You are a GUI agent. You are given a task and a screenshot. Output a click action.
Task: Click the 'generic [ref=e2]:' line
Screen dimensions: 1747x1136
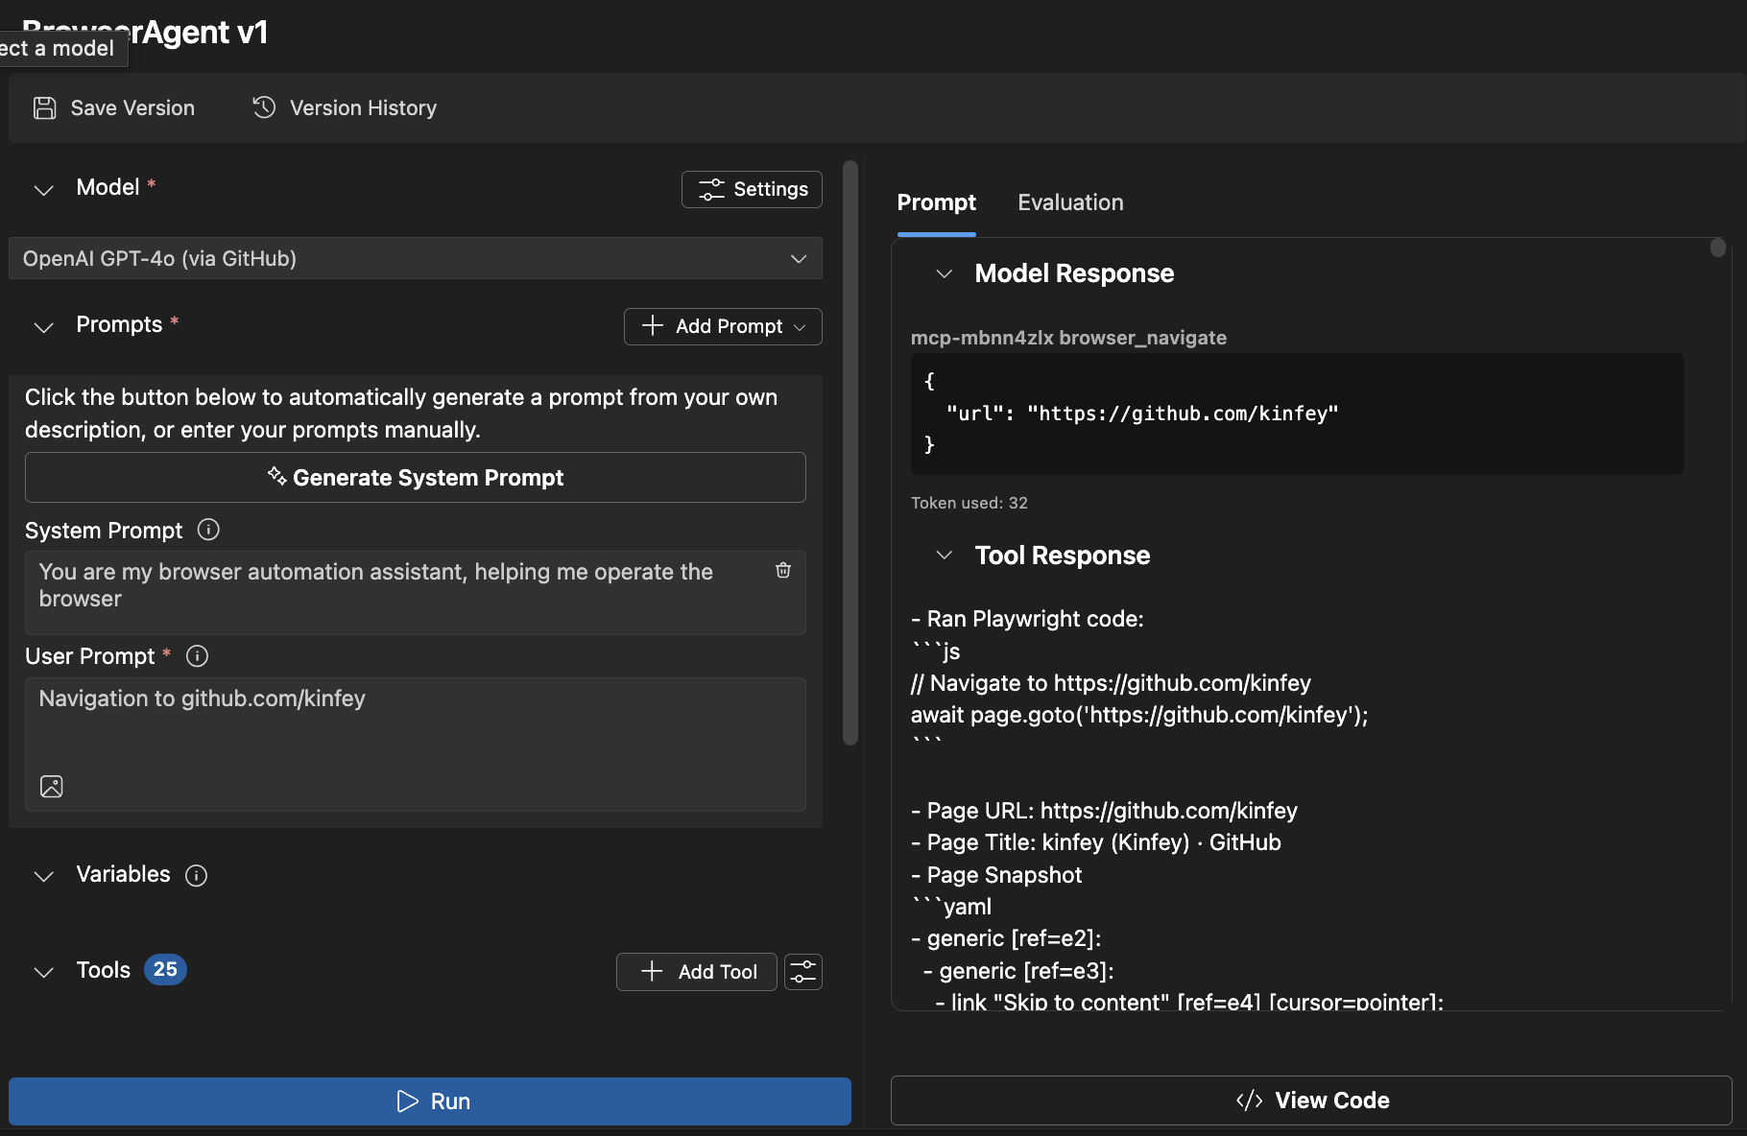pos(1006,938)
